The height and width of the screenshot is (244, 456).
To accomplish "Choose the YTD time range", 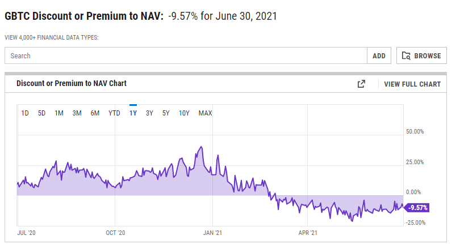I will coord(114,113).
